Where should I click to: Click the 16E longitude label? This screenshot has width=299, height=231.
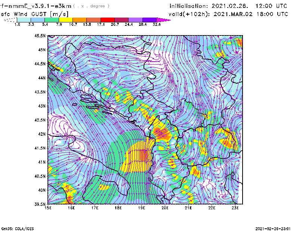(x=71, y=208)
